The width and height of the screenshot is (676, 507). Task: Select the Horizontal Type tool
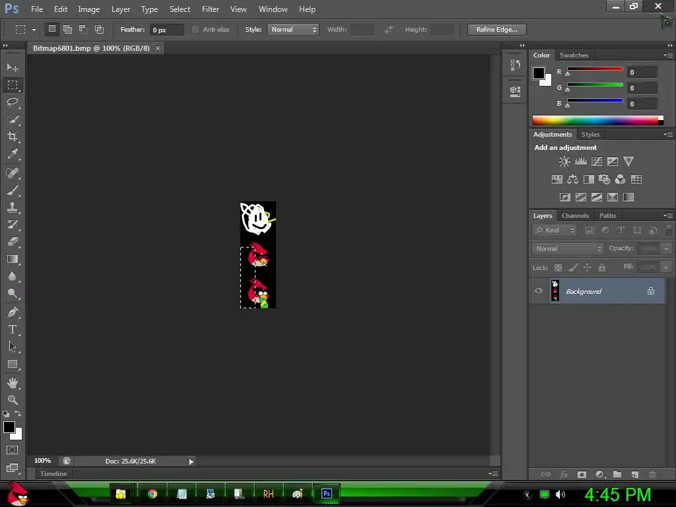(13, 329)
